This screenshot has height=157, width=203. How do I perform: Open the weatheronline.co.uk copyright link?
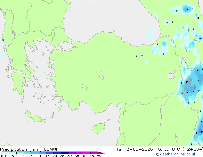pyautogui.click(x=176, y=154)
